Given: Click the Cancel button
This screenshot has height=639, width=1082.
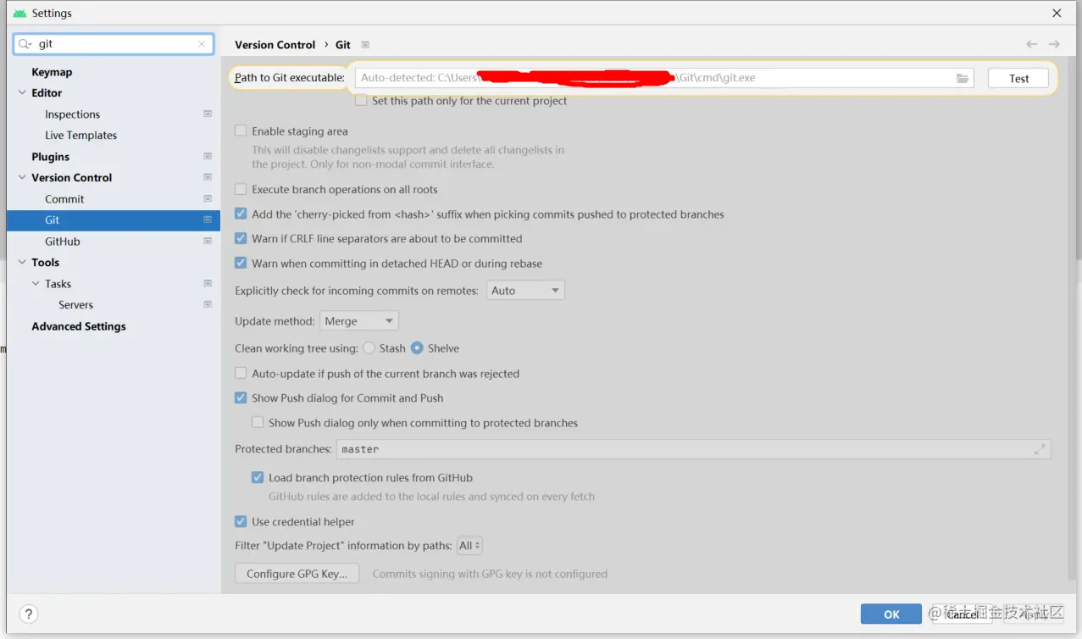Looking at the screenshot, I should (x=963, y=614).
